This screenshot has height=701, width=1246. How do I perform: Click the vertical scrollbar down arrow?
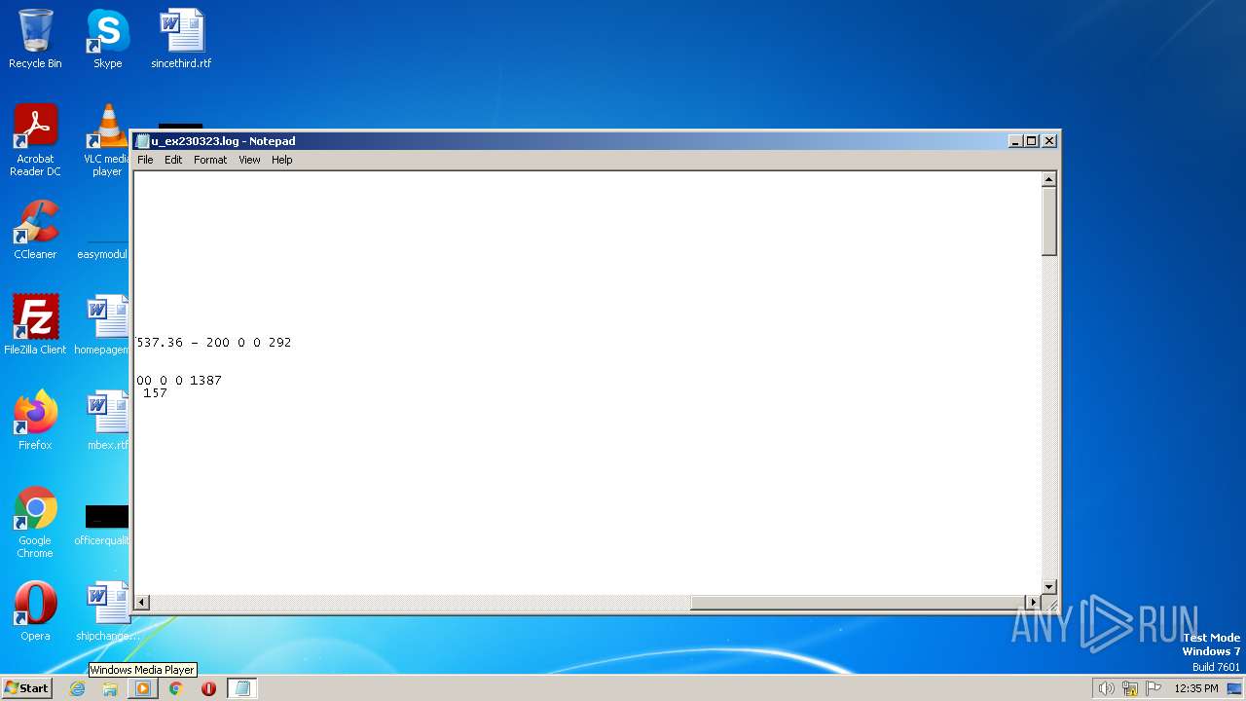(x=1049, y=587)
